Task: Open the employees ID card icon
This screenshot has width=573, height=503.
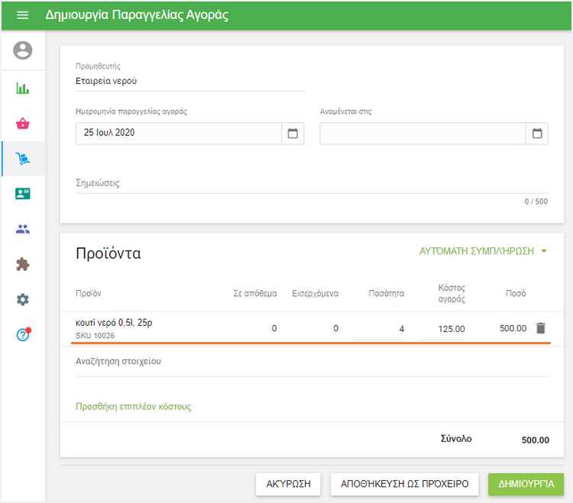Action: pyautogui.click(x=23, y=194)
